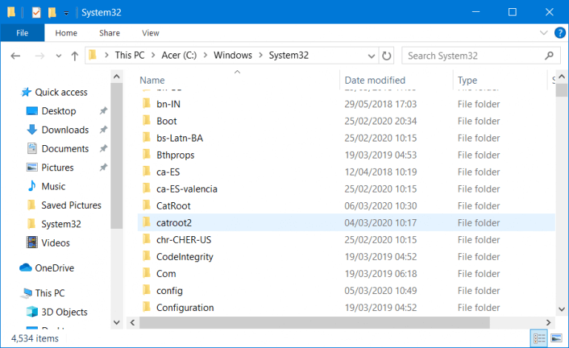Click the config folder icon

coord(146,290)
